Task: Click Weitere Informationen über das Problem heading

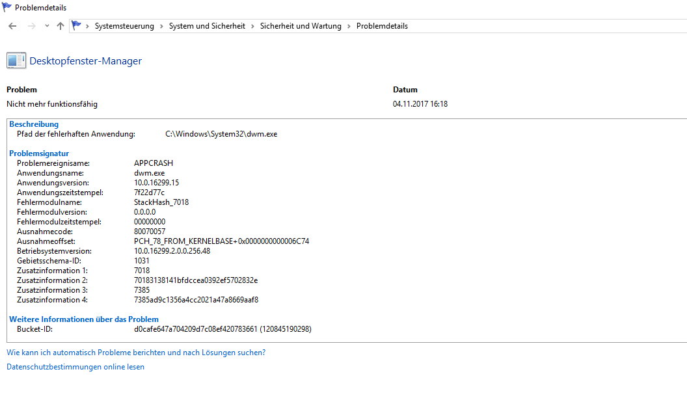Action: (84, 319)
